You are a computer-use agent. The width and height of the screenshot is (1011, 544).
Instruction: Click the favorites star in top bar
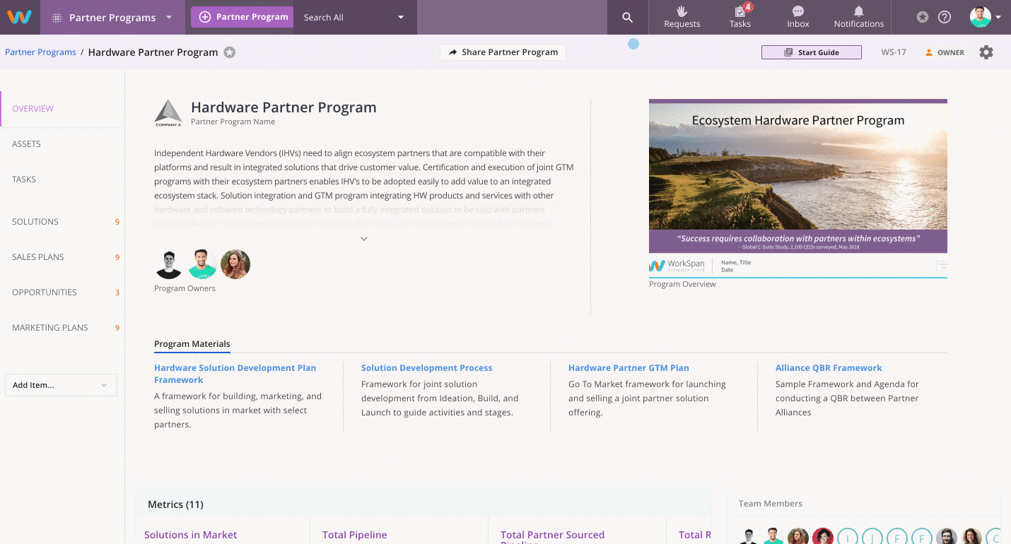923,17
